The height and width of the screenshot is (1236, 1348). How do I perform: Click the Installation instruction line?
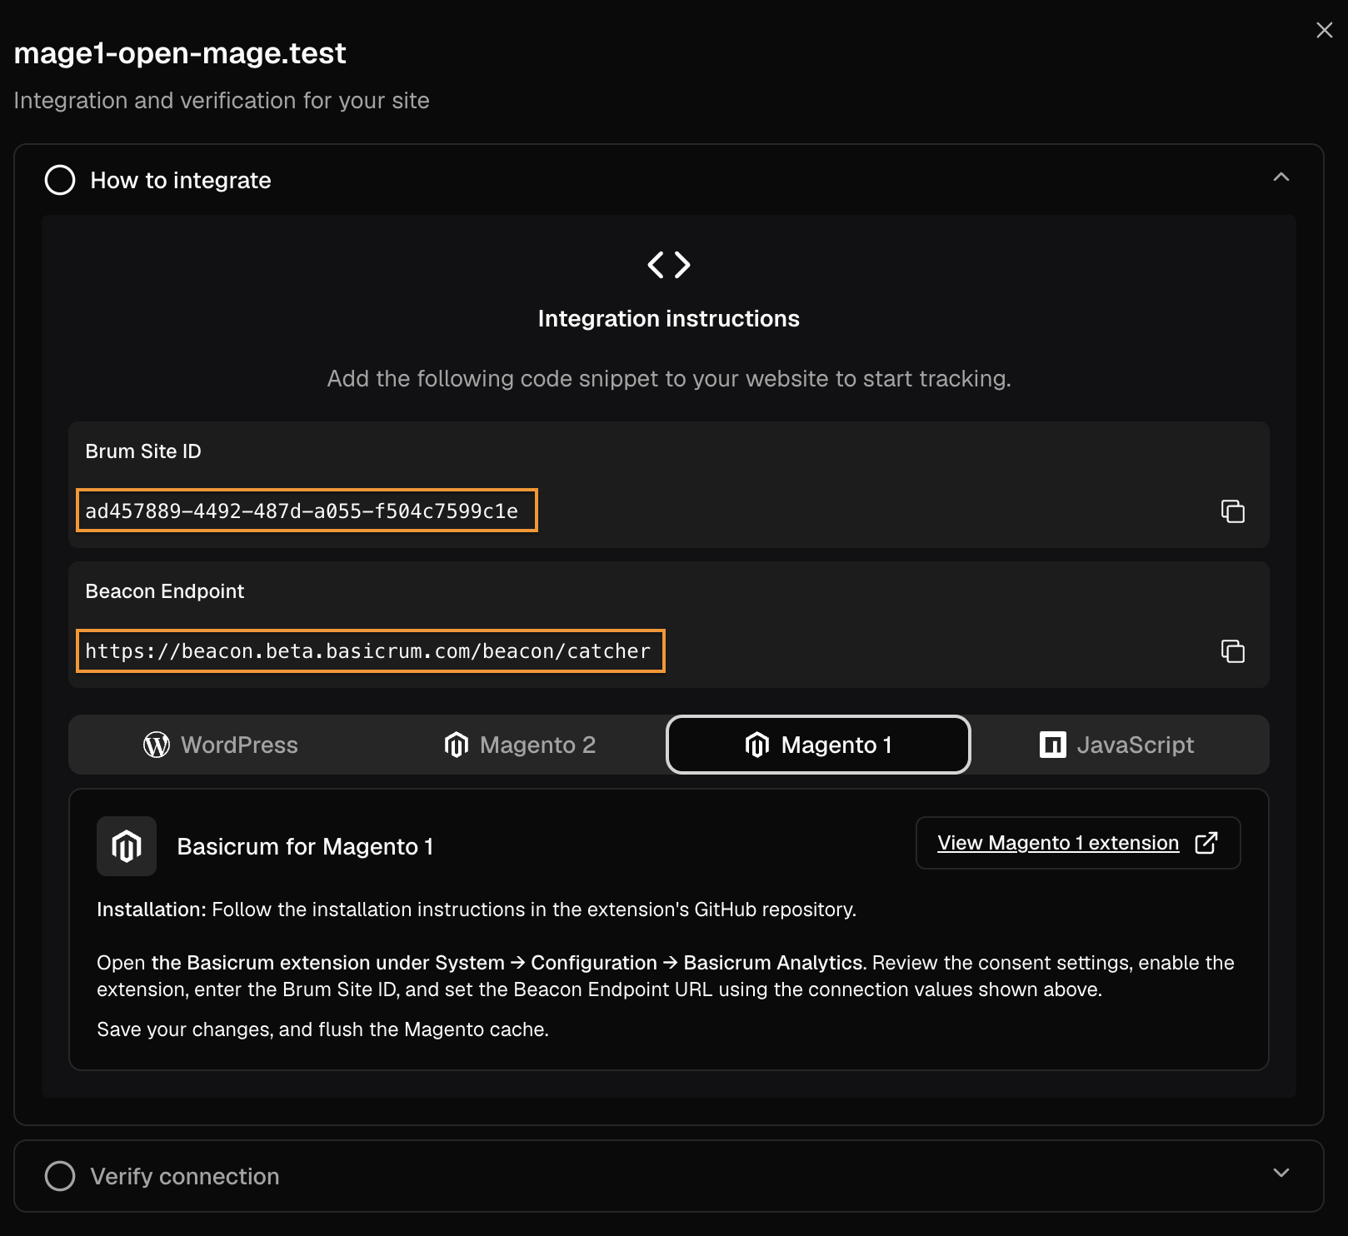pos(477,910)
